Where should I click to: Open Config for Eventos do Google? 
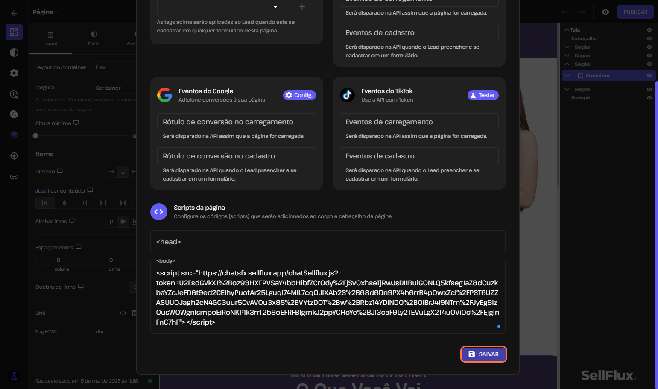299,95
